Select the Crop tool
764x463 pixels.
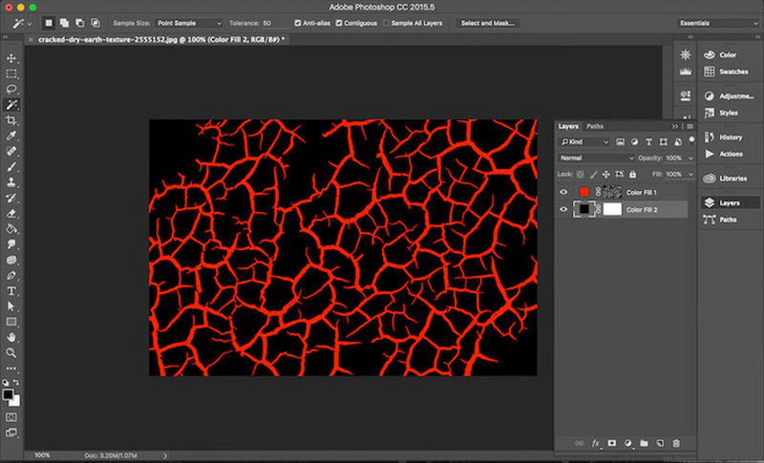[x=12, y=120]
